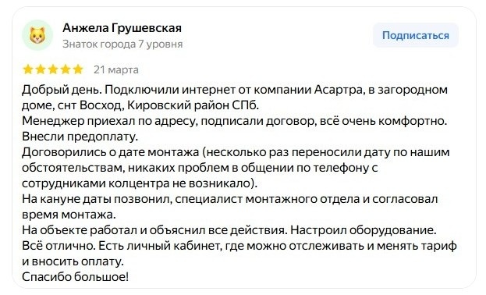Viewport: 486px width, 295px height.
Task: Click the closing text Спасибо большое!
Action: point(75,277)
